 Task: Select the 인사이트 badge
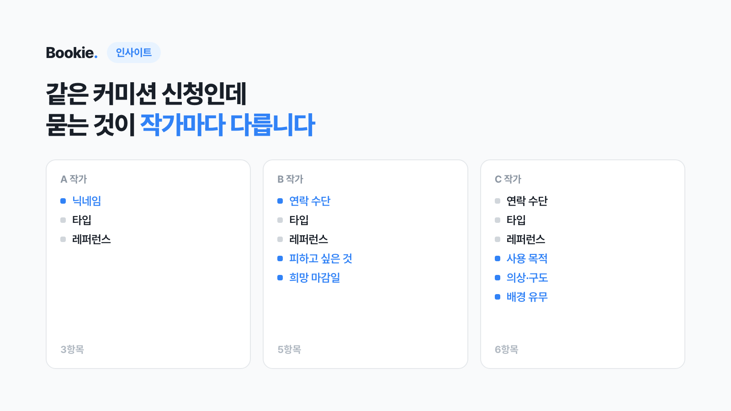click(x=134, y=53)
